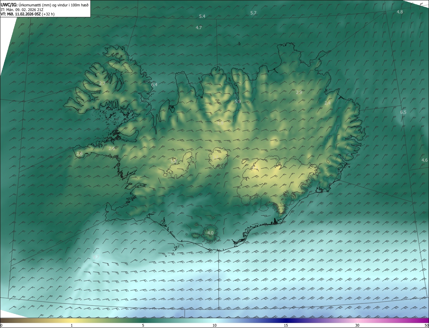Click the 'VT: Mið. 11.02.2026 05Z (+32 h)' line
Viewport: 429px width, 328px height.
[27, 14]
